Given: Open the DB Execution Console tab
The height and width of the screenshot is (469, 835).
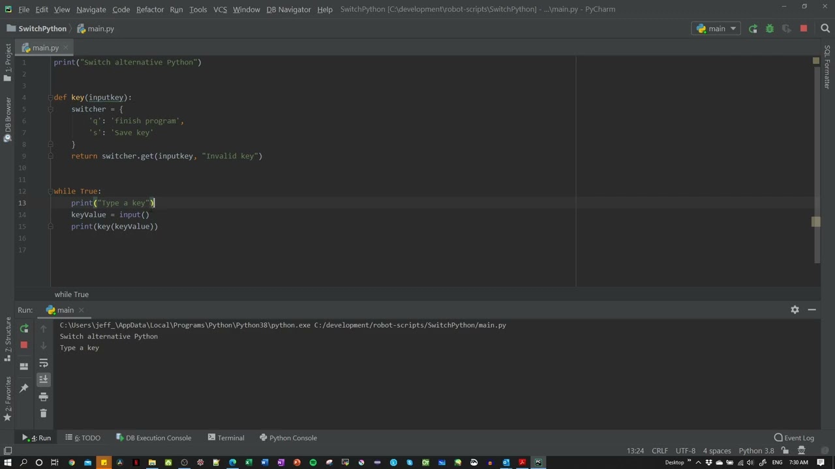Looking at the screenshot, I should (x=153, y=438).
